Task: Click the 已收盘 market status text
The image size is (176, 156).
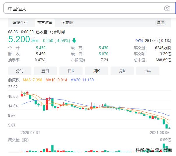Action: point(42,32)
